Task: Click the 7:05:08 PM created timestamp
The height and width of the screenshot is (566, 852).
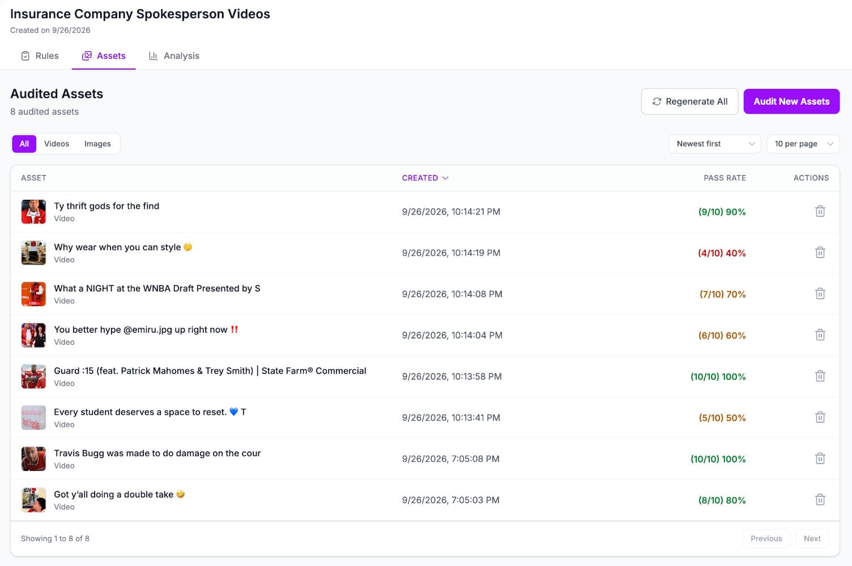Action: 450,459
